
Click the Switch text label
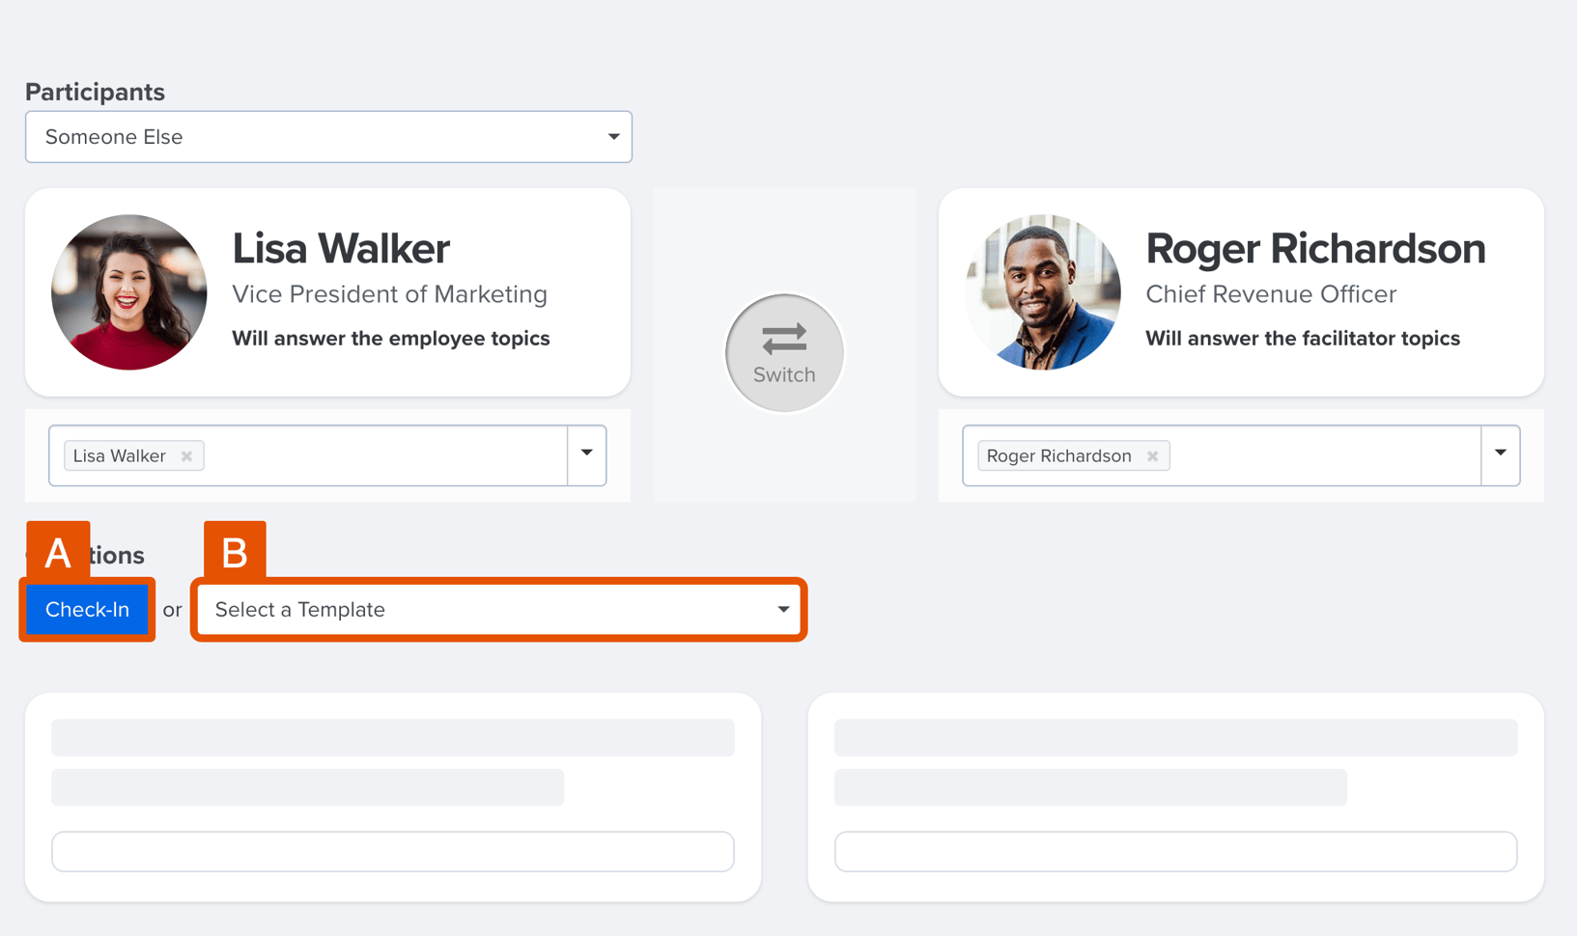click(x=783, y=375)
